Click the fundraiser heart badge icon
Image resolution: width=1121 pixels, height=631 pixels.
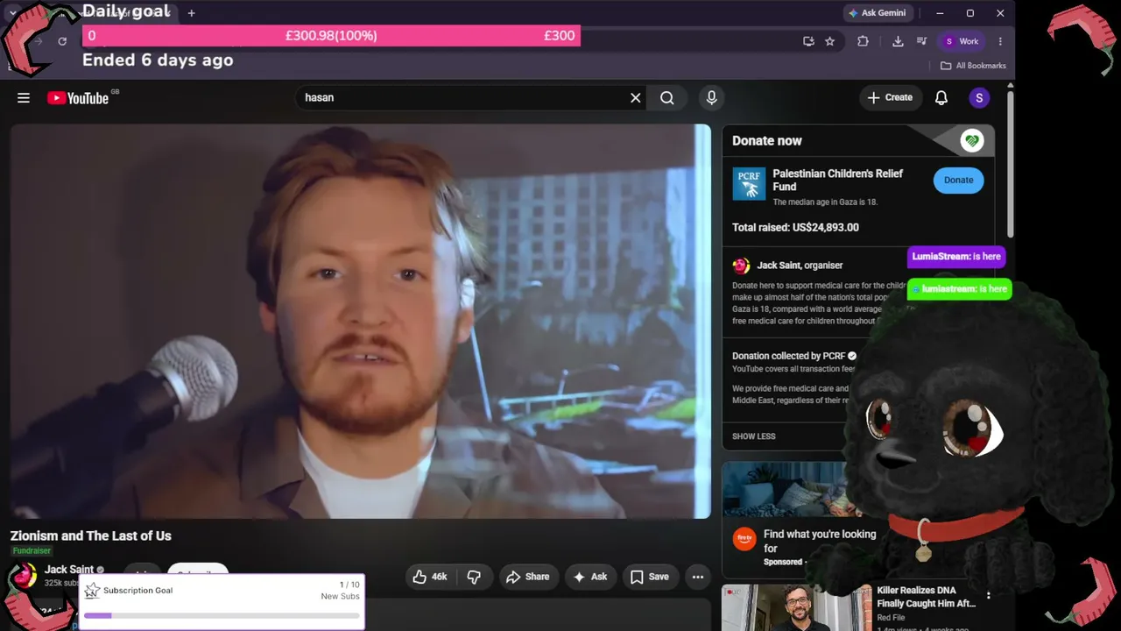(x=971, y=140)
